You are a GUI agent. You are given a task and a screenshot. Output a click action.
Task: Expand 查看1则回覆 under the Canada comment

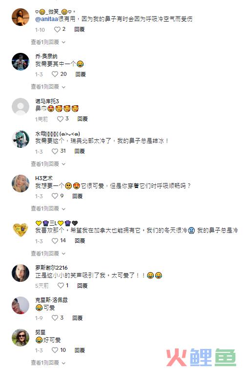[x=48, y=254]
